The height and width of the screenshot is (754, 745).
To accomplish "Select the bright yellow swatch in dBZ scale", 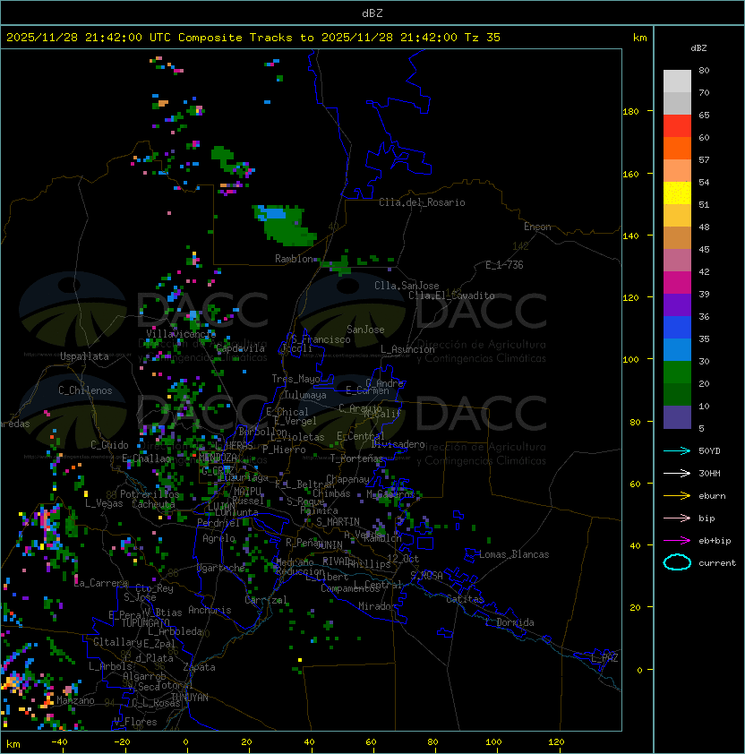I will coord(677,193).
